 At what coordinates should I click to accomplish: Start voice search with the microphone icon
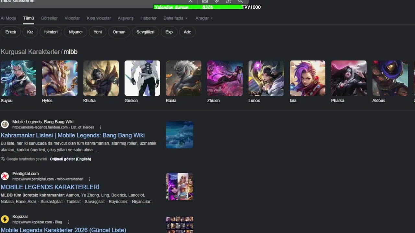coord(217,1)
